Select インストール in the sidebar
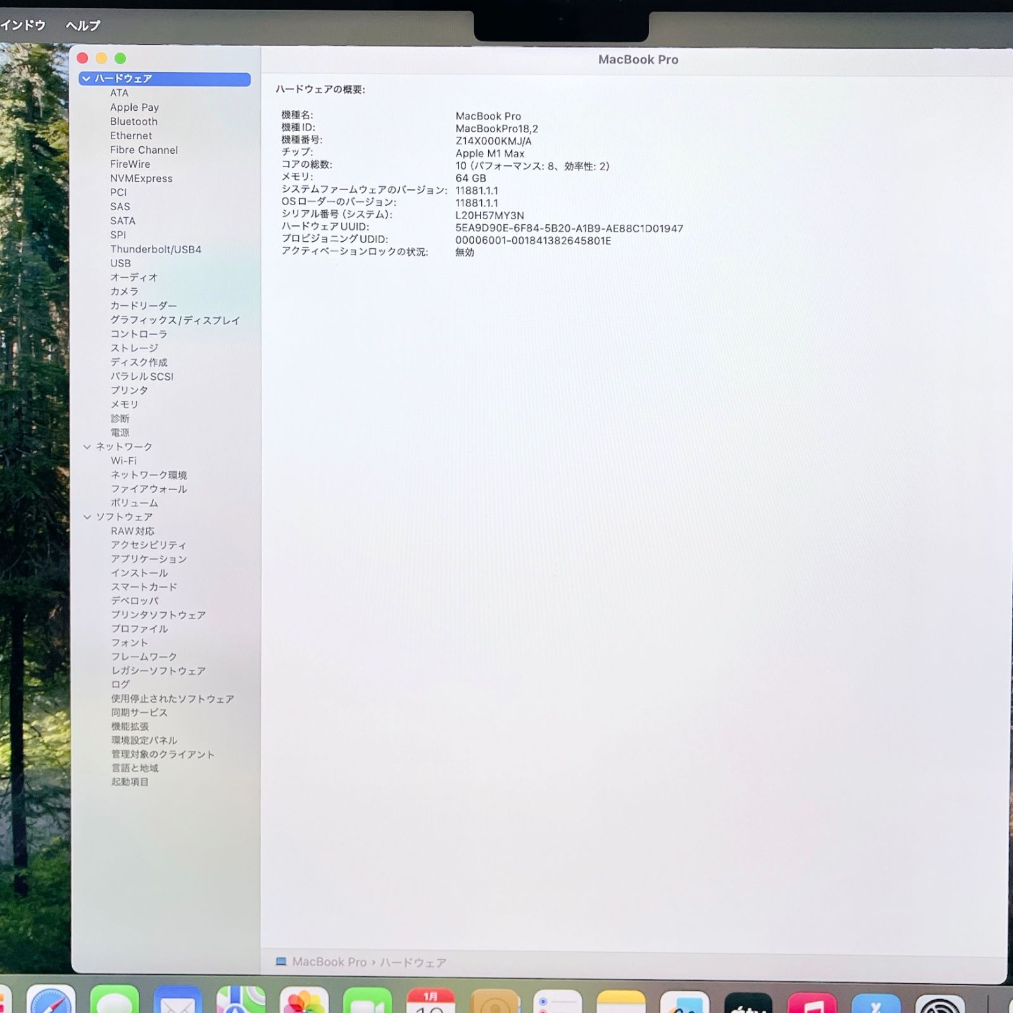Viewport: 1013px width, 1013px height. point(139,573)
